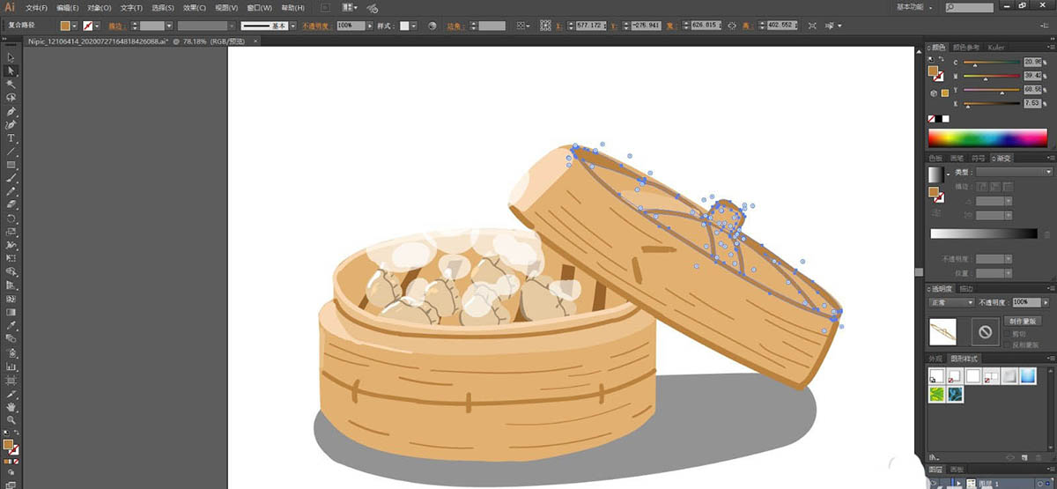Click the transparency panel artwork thumbnail

pos(942,332)
